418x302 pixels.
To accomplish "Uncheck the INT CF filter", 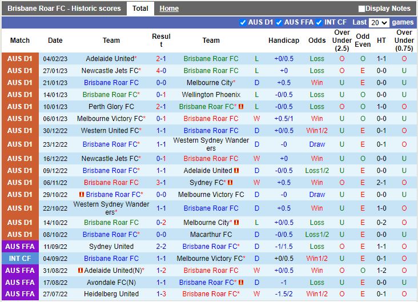I will pos(319,22).
